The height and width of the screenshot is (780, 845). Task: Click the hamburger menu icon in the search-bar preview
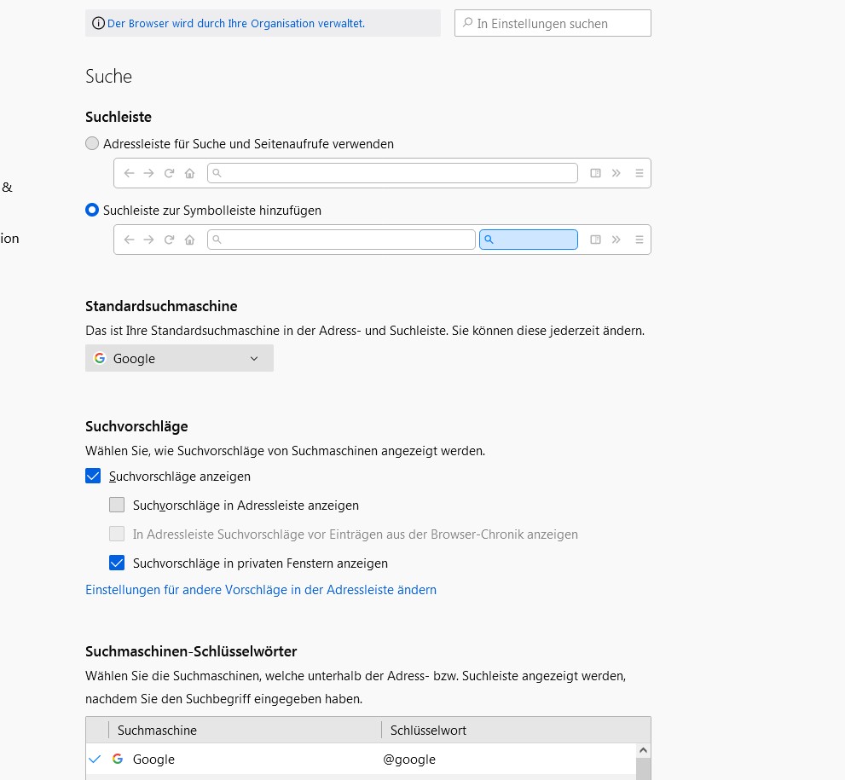pyautogui.click(x=639, y=240)
